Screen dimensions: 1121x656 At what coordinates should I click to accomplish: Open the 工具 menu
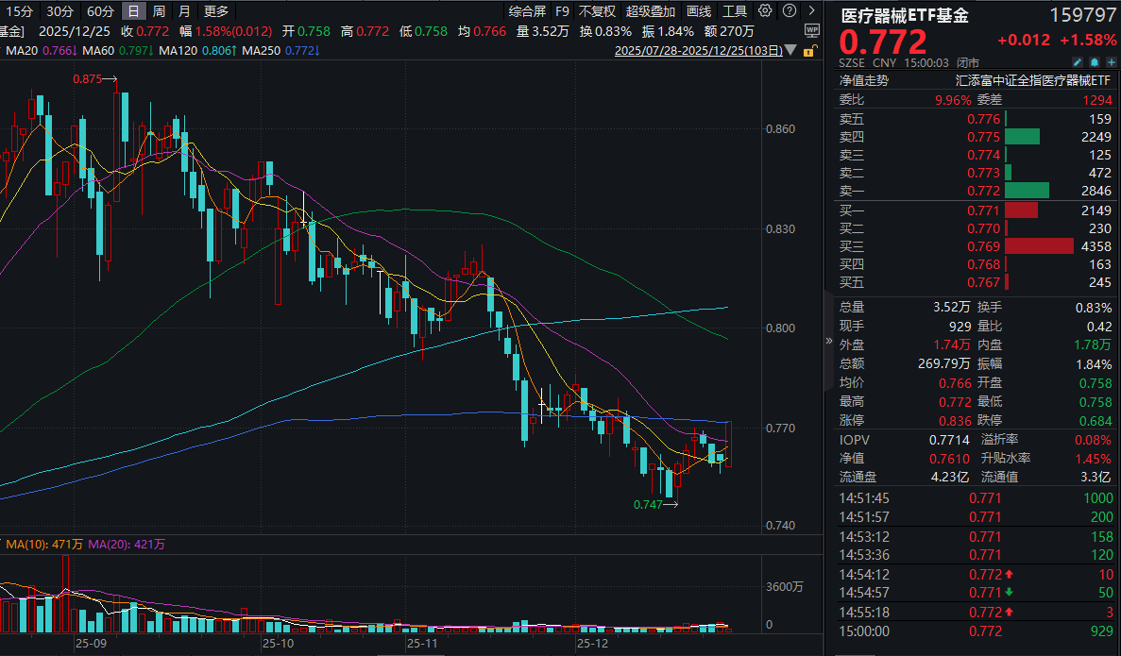[736, 11]
